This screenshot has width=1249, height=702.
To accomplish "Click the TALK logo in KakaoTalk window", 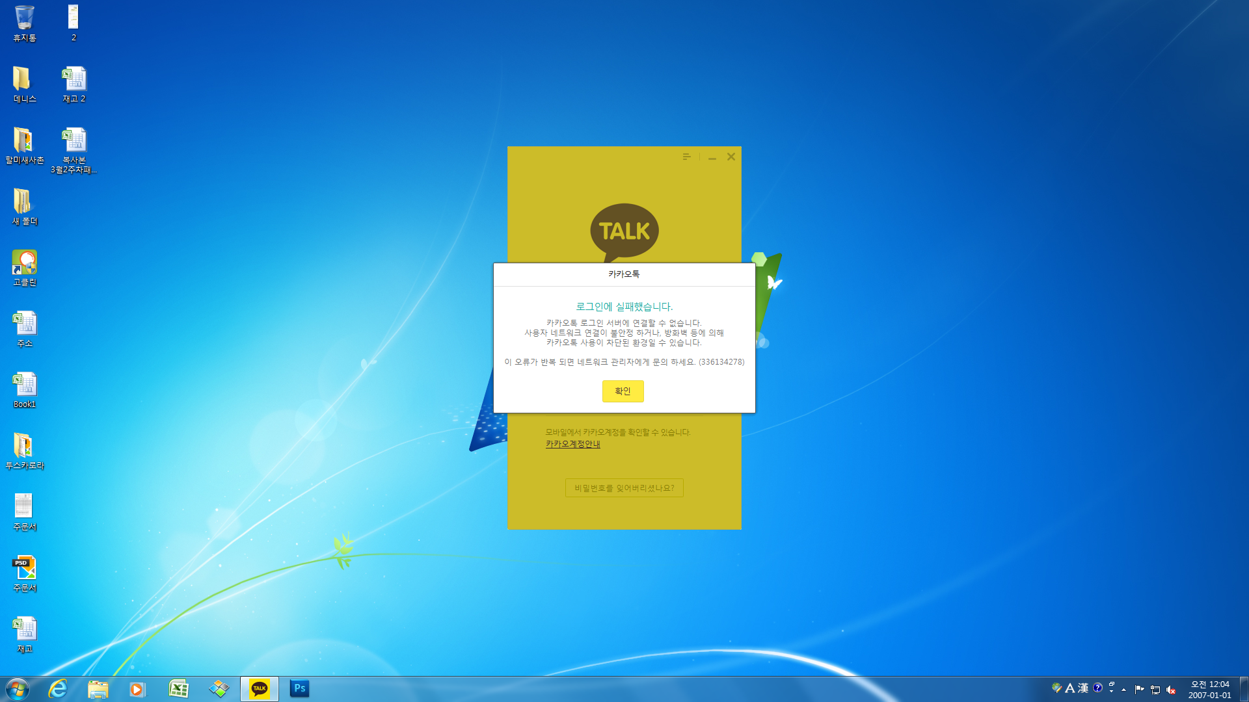I will pyautogui.click(x=624, y=232).
